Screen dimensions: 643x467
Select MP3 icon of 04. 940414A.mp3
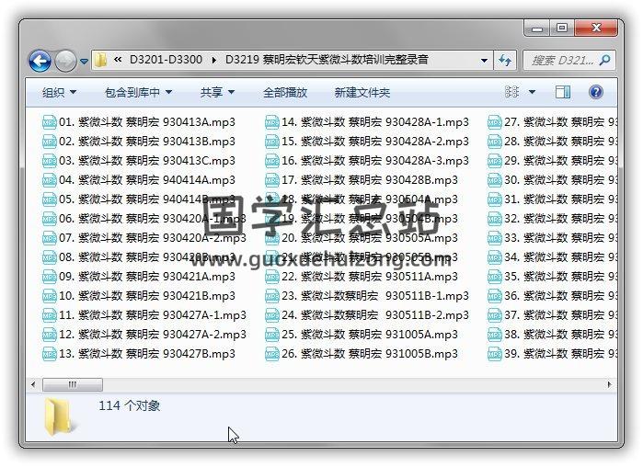pos(49,180)
